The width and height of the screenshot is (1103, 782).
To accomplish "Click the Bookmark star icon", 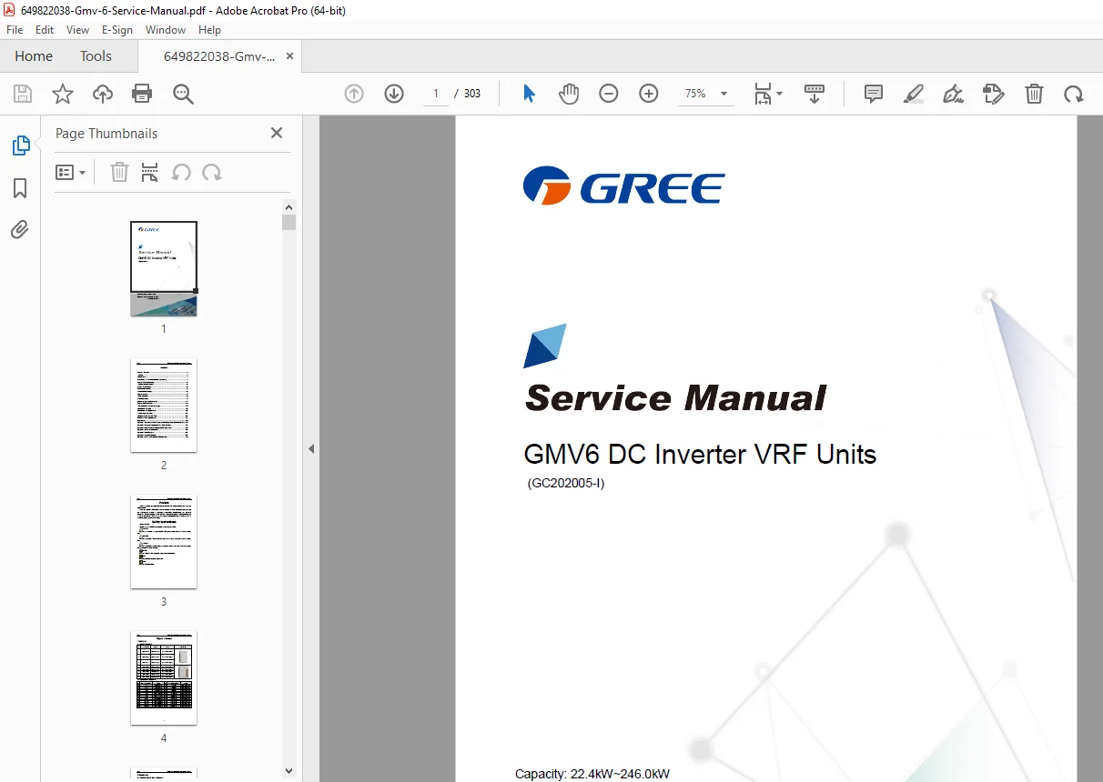I will [x=62, y=94].
